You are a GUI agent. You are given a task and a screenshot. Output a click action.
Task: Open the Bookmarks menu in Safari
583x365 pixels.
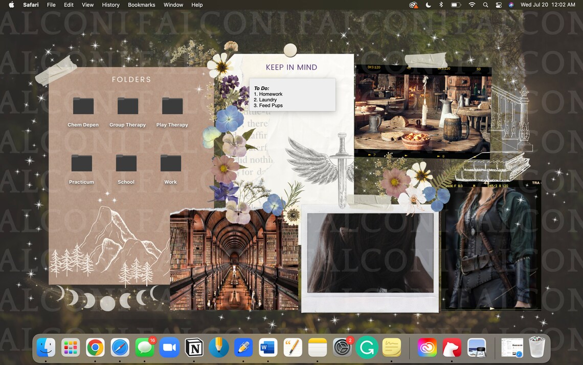(x=141, y=5)
